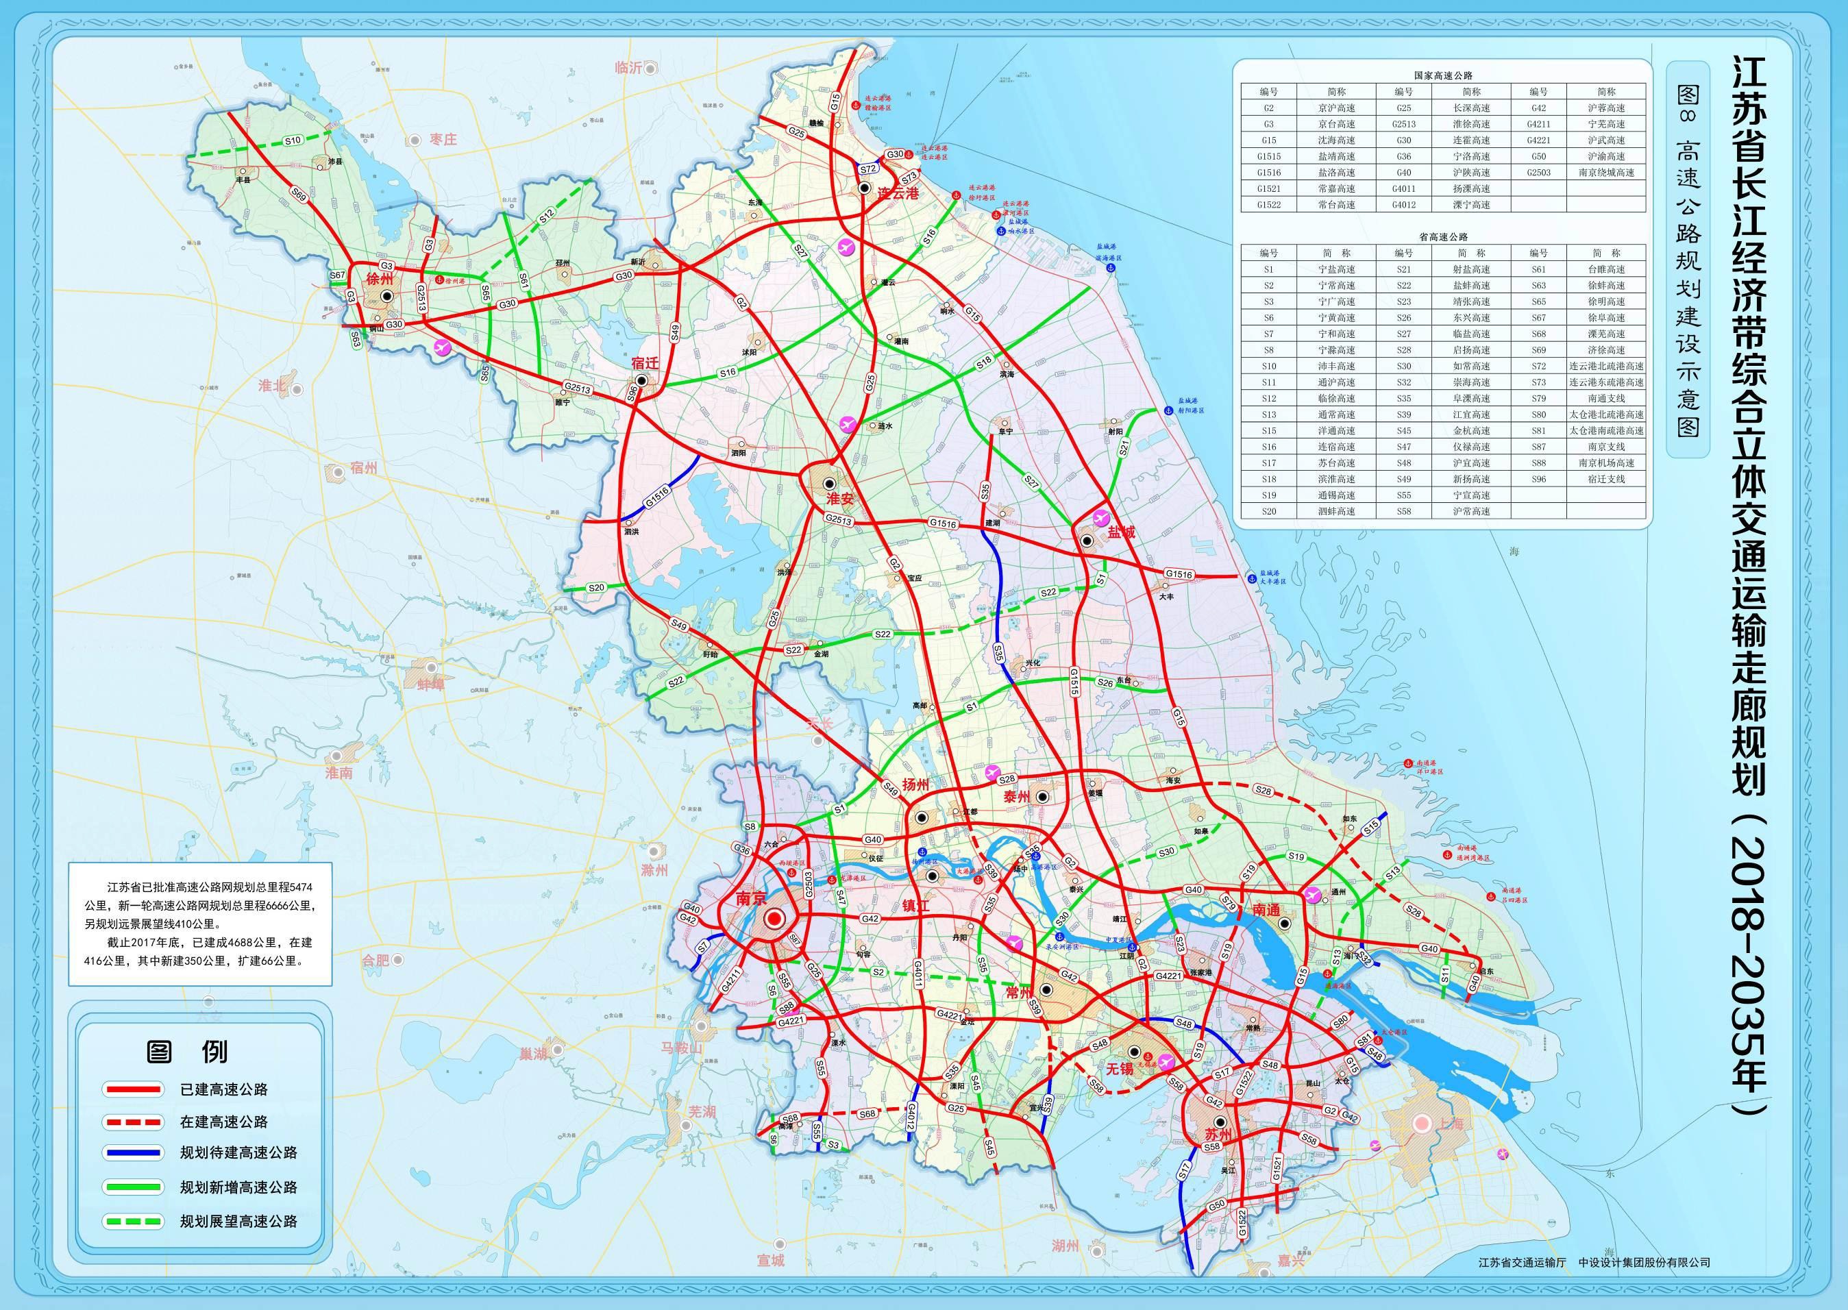Click the G50 road label south of Suzhou
The width and height of the screenshot is (1848, 1310).
click(x=1217, y=1205)
